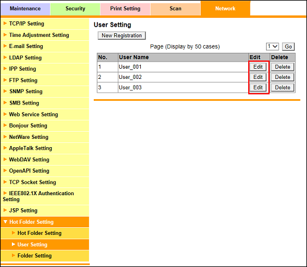
Task: Expand TCP/IP Setting arrow
Action: (5, 23)
